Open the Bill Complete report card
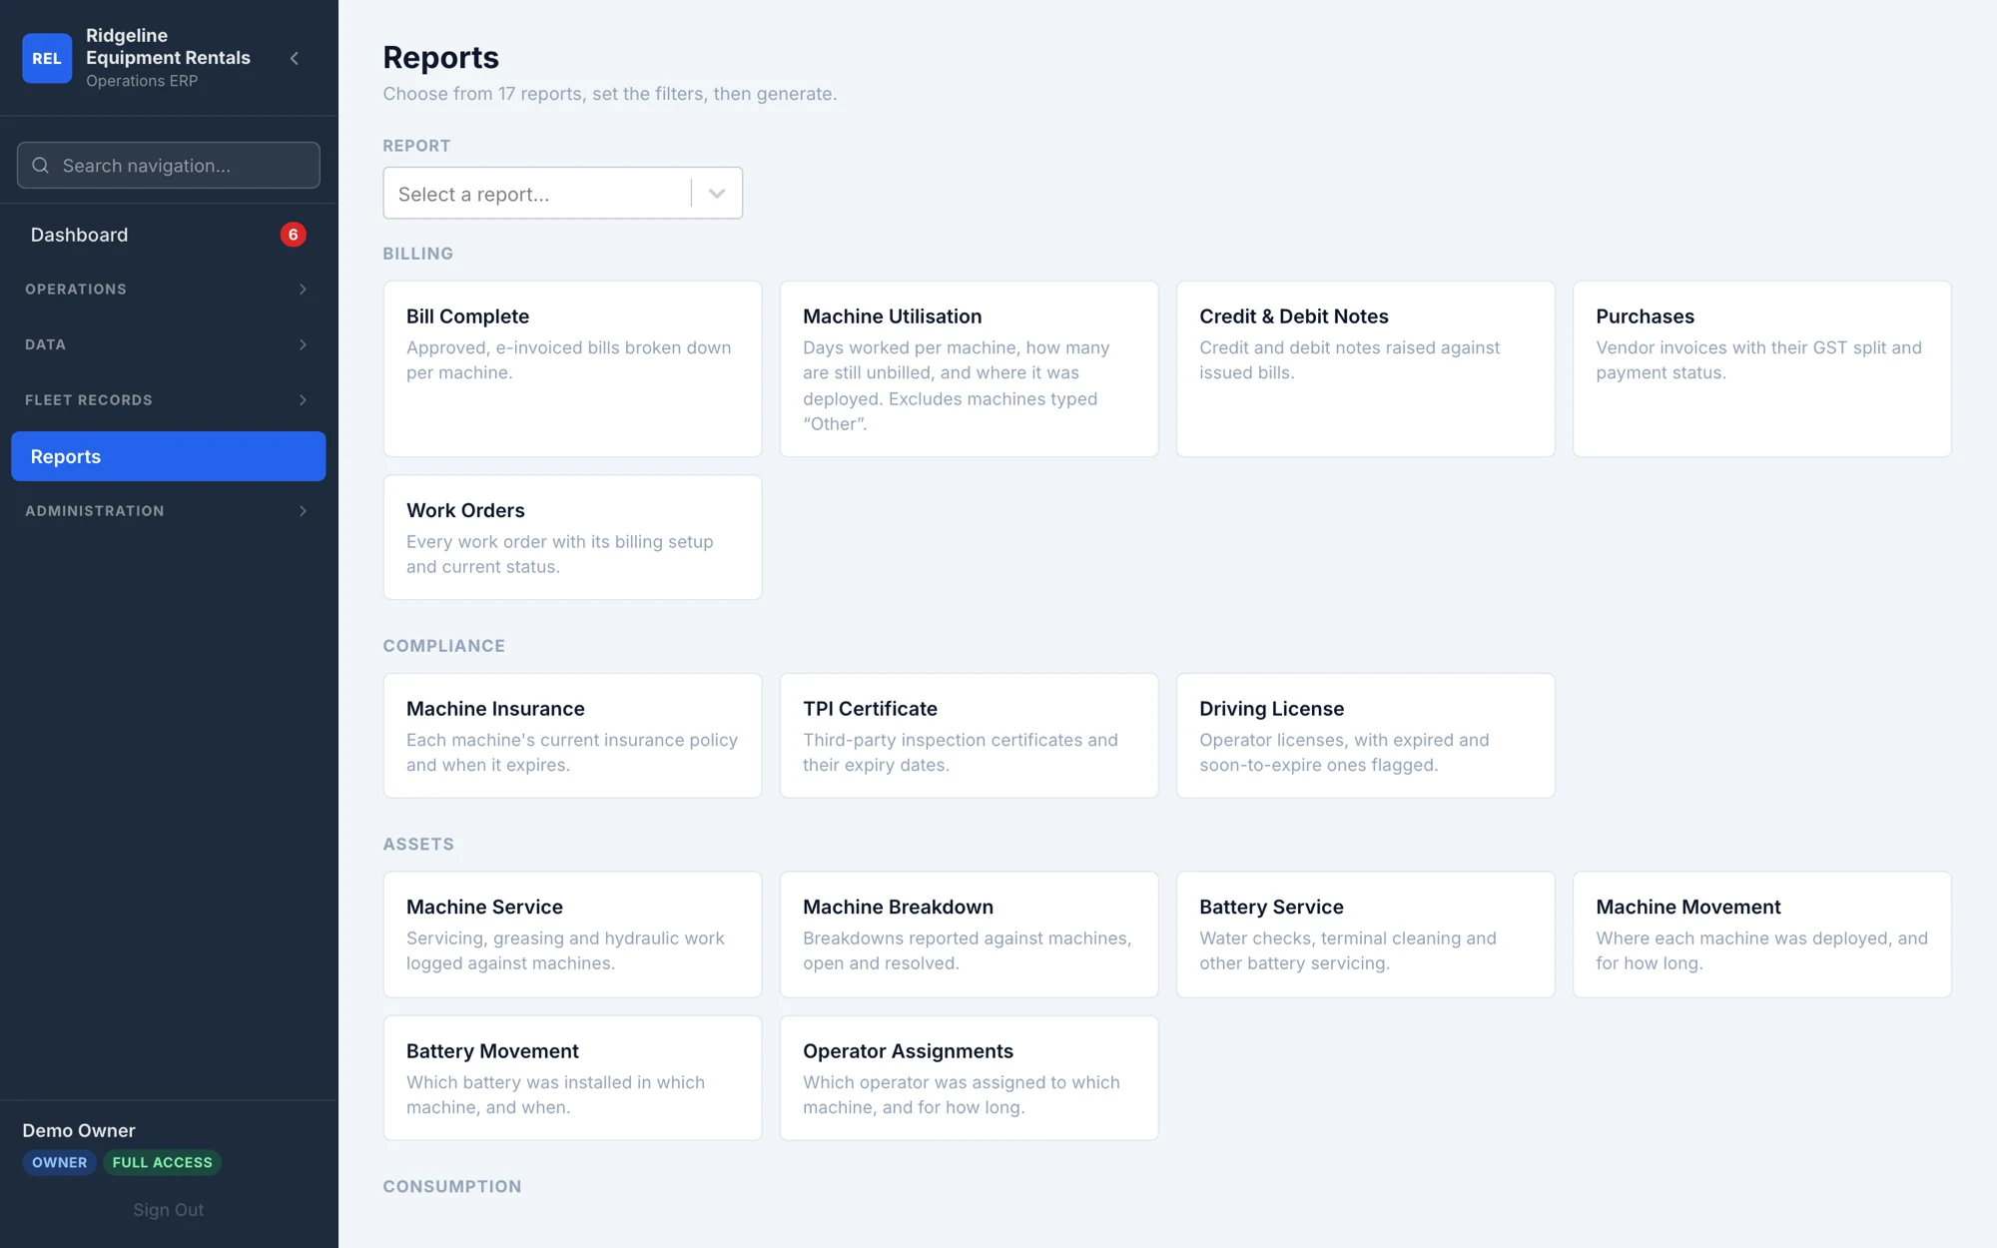This screenshot has width=1997, height=1248. coord(572,368)
